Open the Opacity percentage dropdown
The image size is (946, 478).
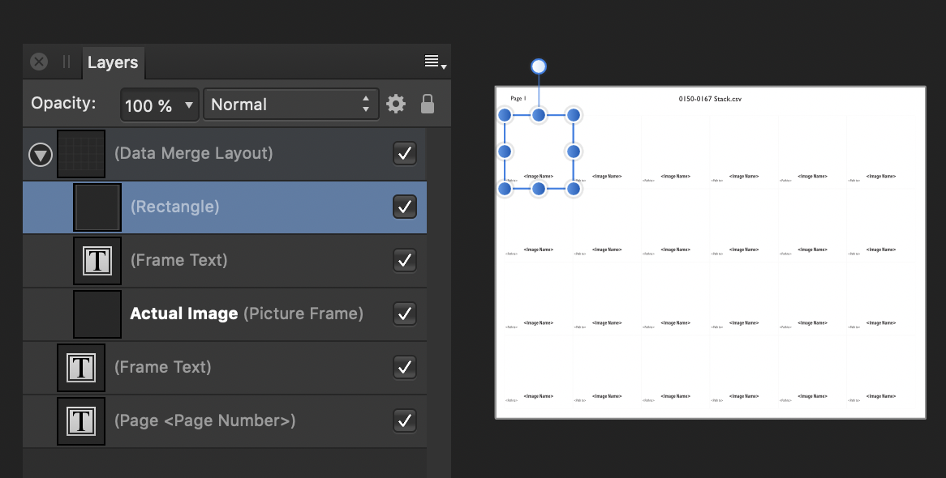(x=159, y=105)
